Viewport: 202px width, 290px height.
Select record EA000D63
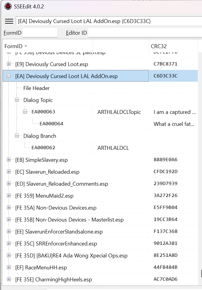coord(43,112)
